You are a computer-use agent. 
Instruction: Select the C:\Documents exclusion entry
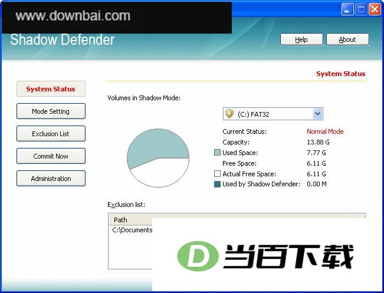point(132,230)
